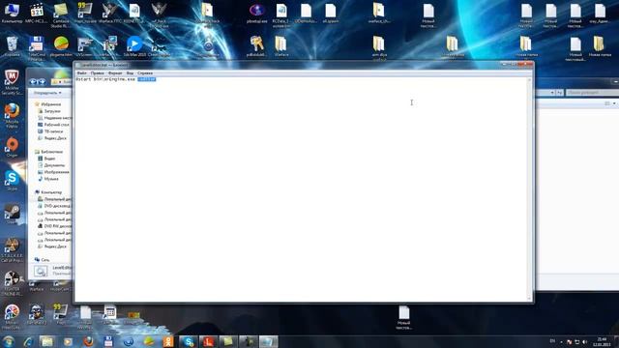The height and width of the screenshot is (348, 619).
Task: Select the purple pbsetup.exe desktop icon
Action: tap(256, 13)
